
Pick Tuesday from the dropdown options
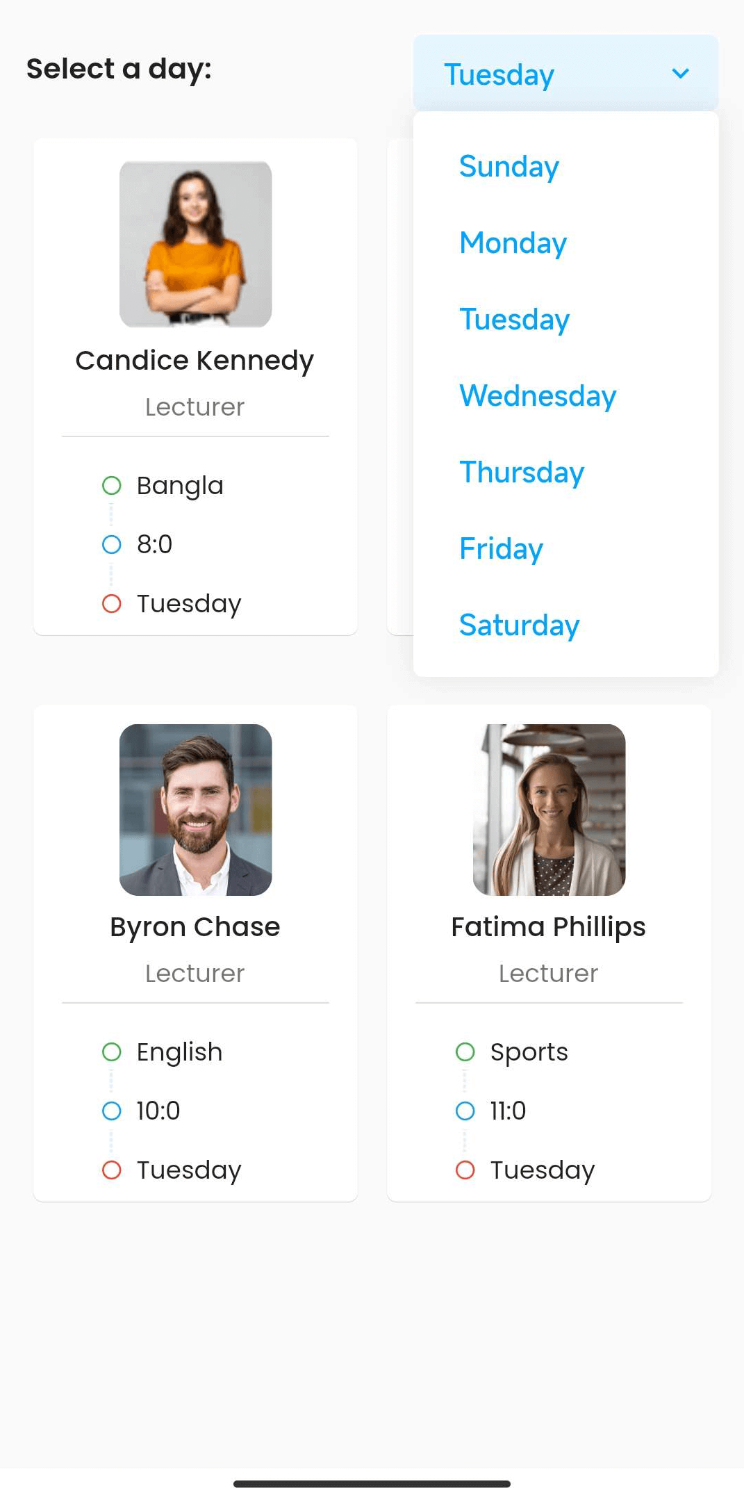514,320
